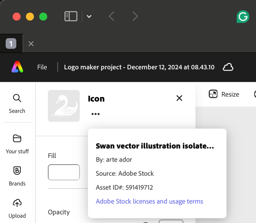Select the swan icon thumbnail
256x223 pixels.
click(64, 106)
